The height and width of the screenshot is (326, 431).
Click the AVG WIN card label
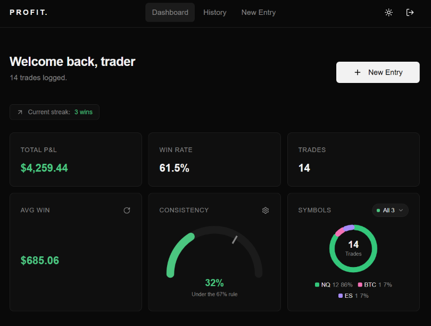point(35,210)
